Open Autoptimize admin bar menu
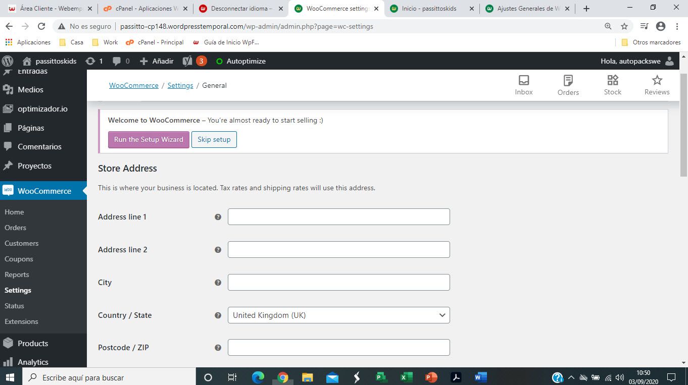Viewport: 688px width, 385px height. (x=241, y=61)
